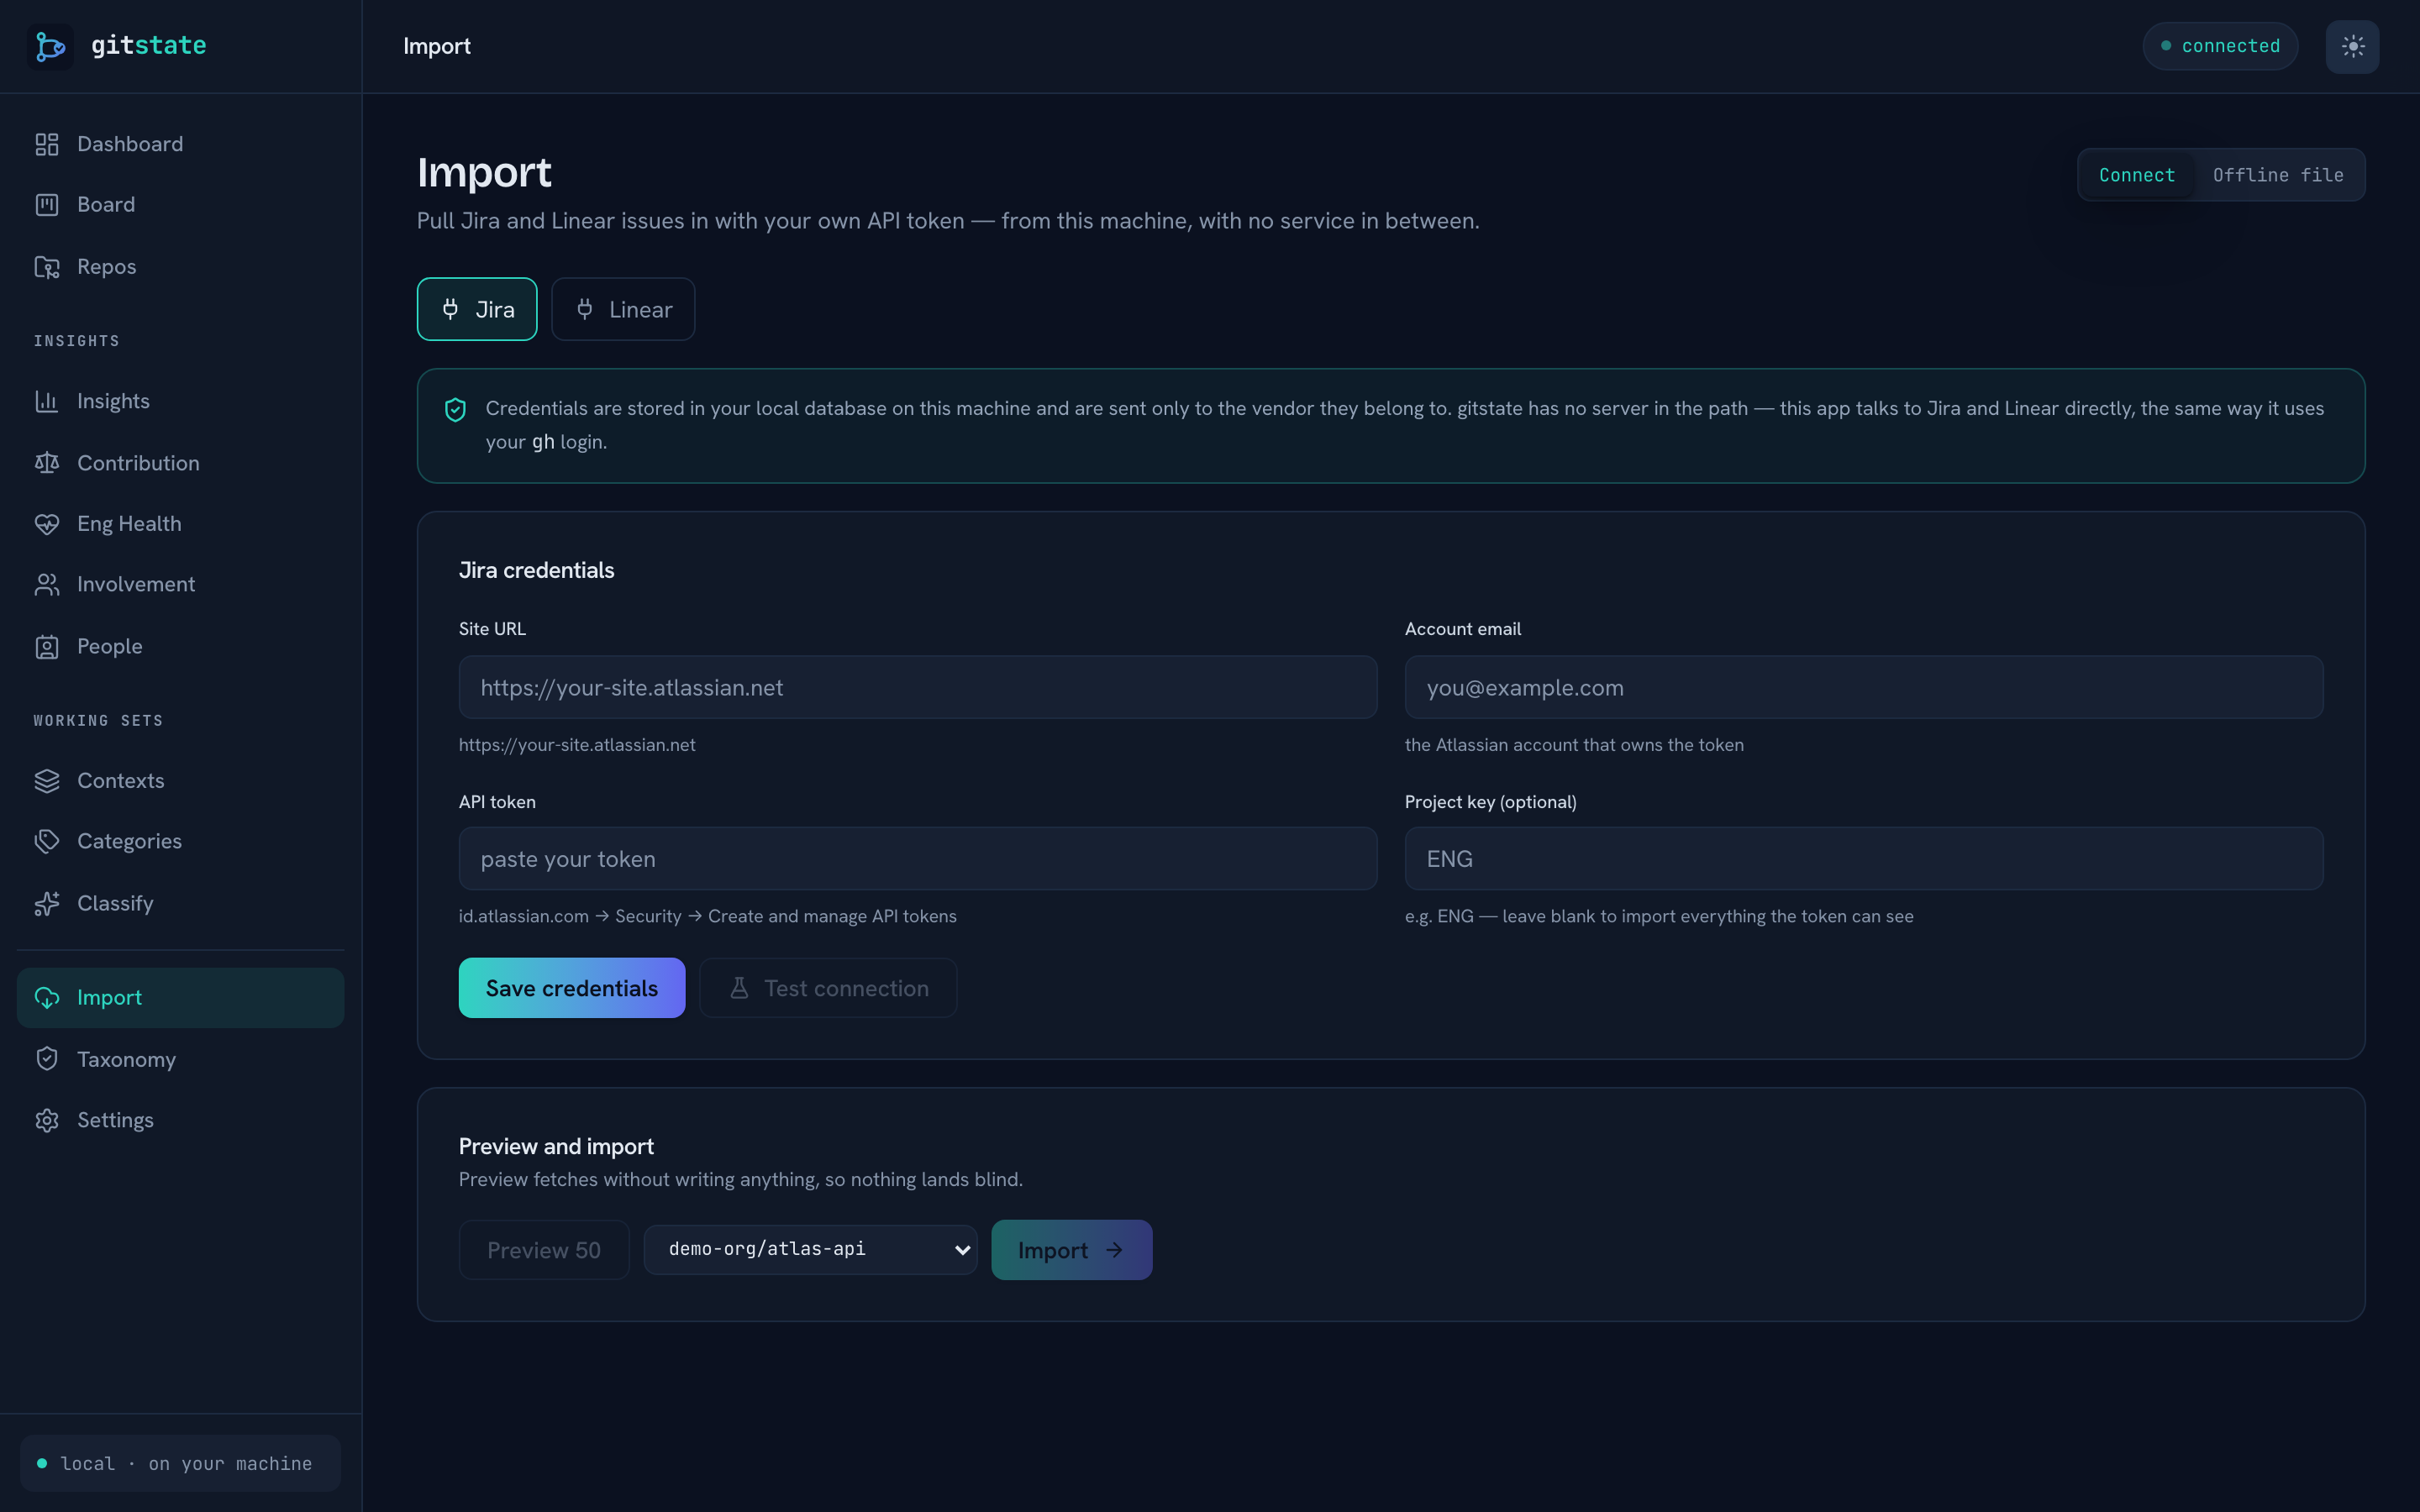Click 'the Atlassian account that owns the token' hint
This screenshot has width=2420, height=1512.
pyautogui.click(x=1574, y=745)
